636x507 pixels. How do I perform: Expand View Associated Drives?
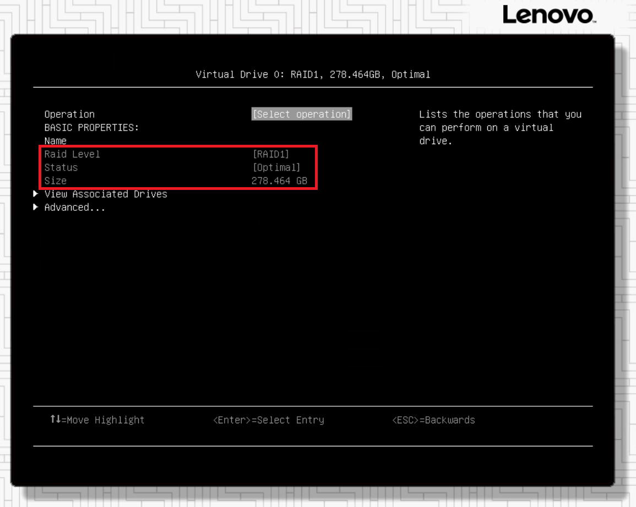point(106,194)
